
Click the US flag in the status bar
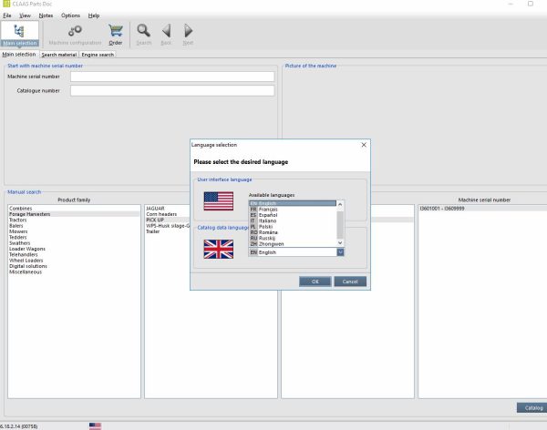(x=95, y=425)
